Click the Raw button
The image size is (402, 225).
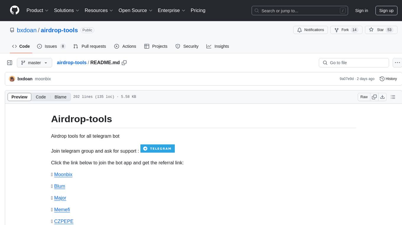tap(364, 97)
